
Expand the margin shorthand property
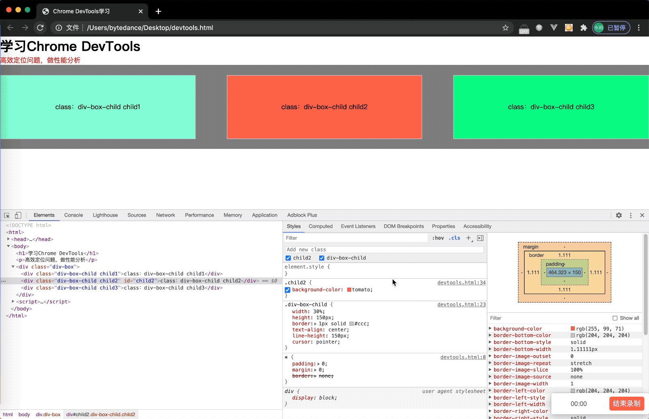pyautogui.click(x=316, y=370)
